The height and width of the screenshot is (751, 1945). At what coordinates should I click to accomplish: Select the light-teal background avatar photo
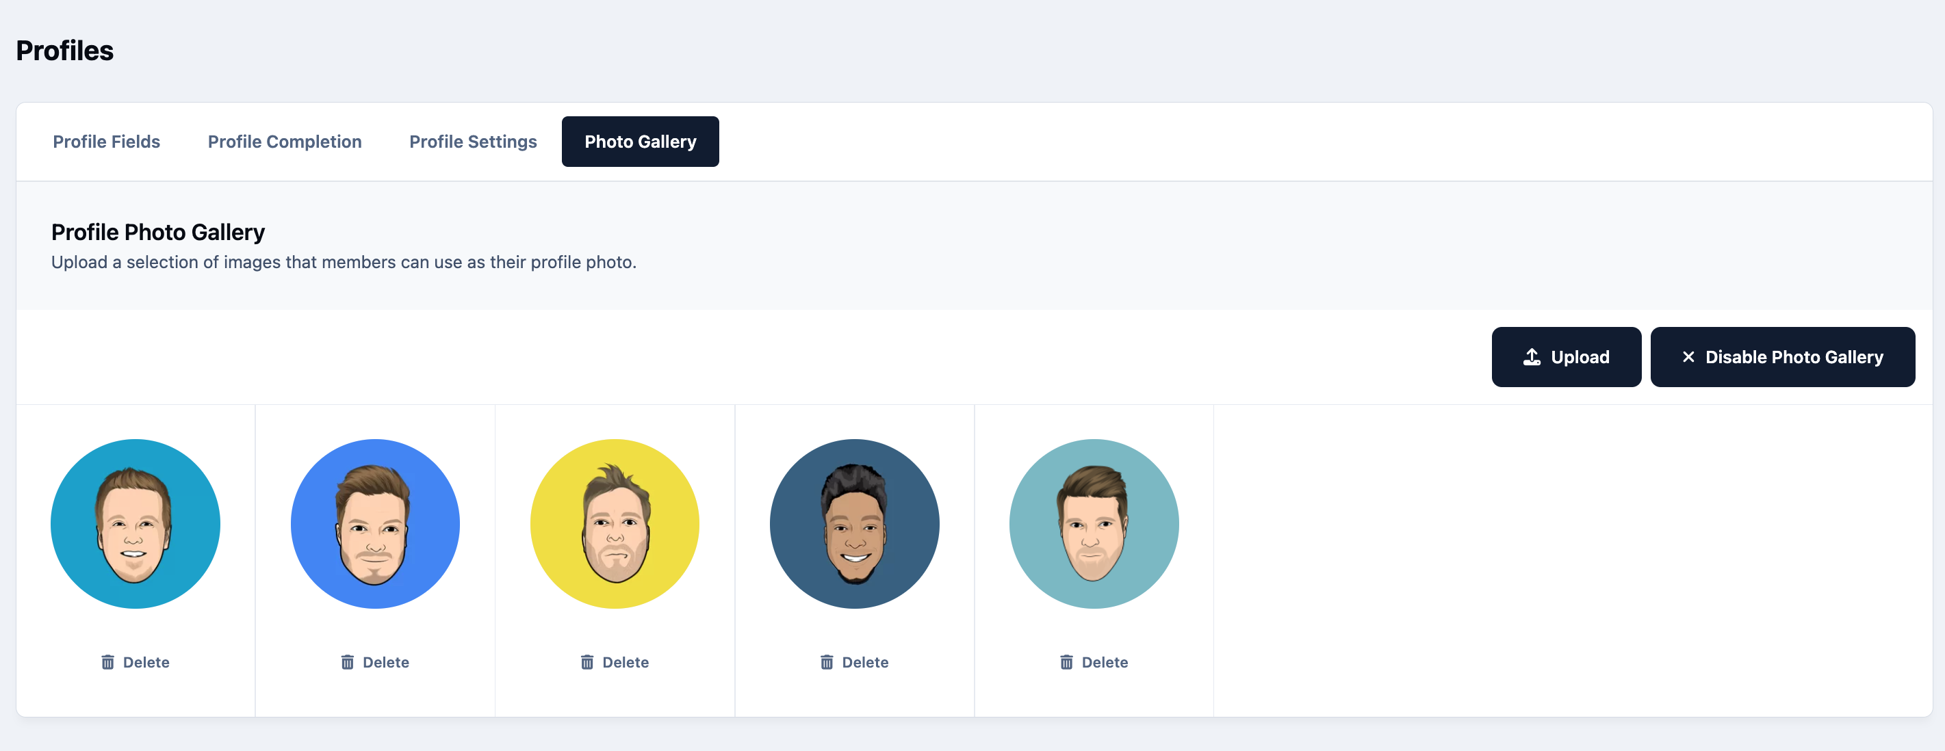click(1094, 524)
